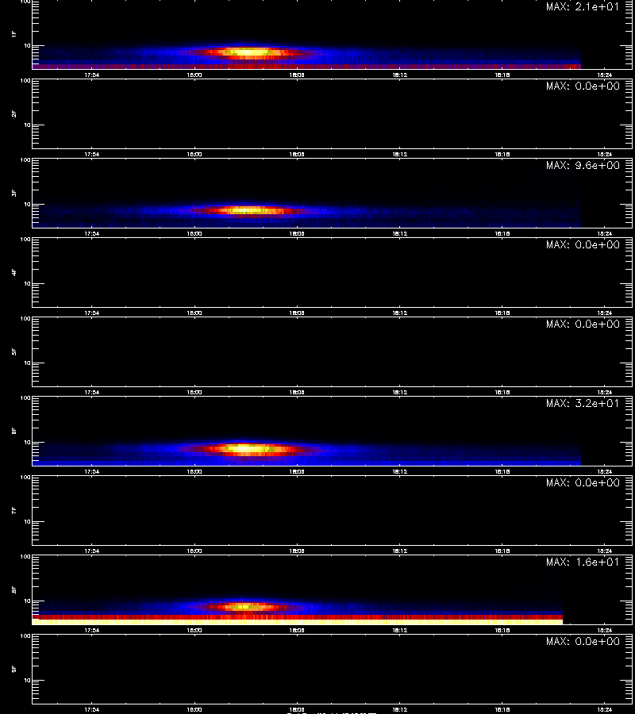Screen dimensions: 635x714
Task: Click the yellow intensity peak in panel 3F
Action: pyautogui.click(x=248, y=210)
